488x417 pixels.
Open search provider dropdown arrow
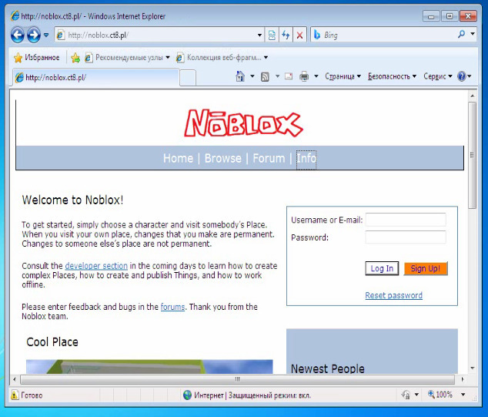[473, 34]
